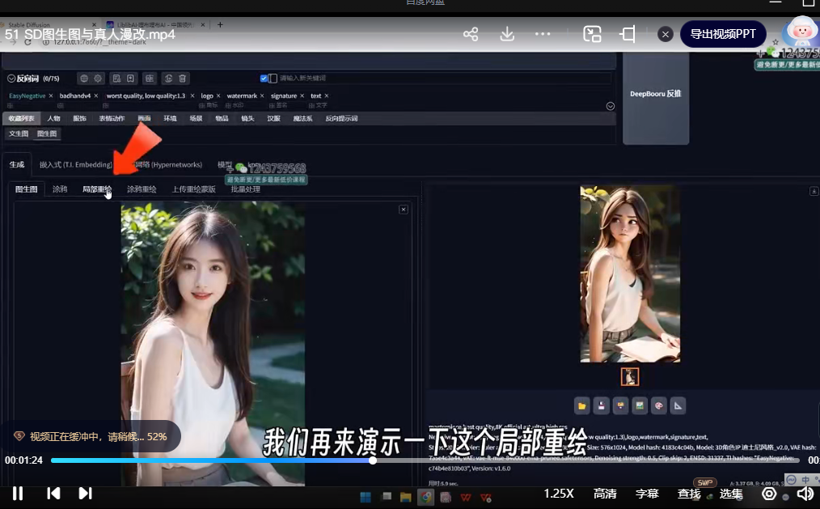The width and height of the screenshot is (820, 509).
Task: Remove the EasyNegative tag
Action: coord(51,95)
